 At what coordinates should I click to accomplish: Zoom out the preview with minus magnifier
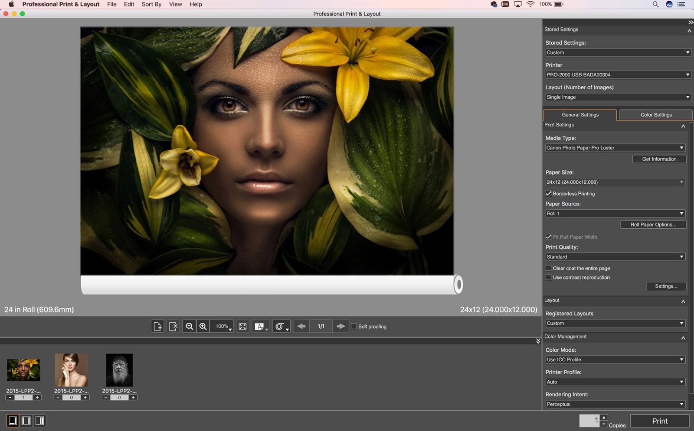tap(189, 326)
